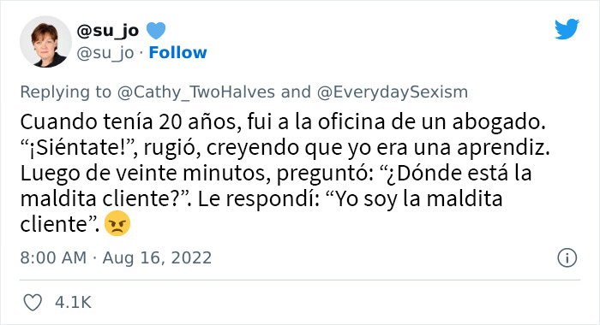
Task: Click the angry face emoji
Action: pyautogui.click(x=117, y=223)
